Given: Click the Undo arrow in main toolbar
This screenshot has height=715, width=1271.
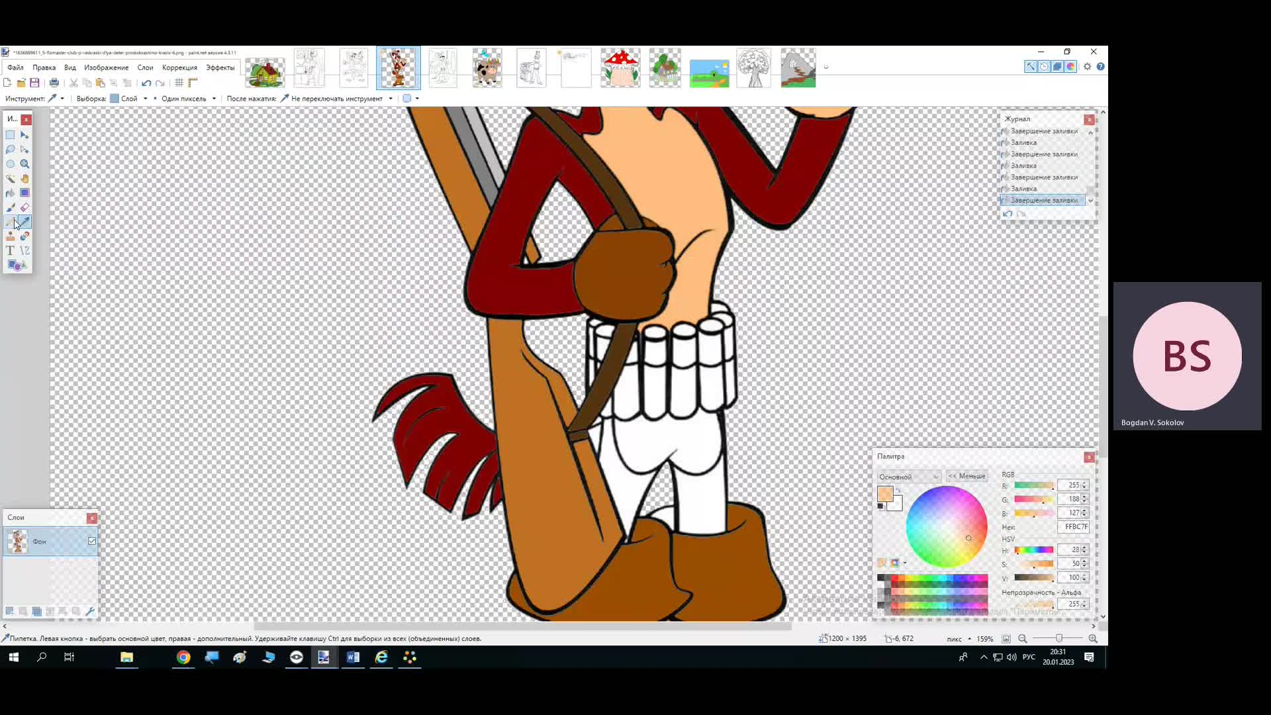Looking at the screenshot, I should pyautogui.click(x=146, y=83).
